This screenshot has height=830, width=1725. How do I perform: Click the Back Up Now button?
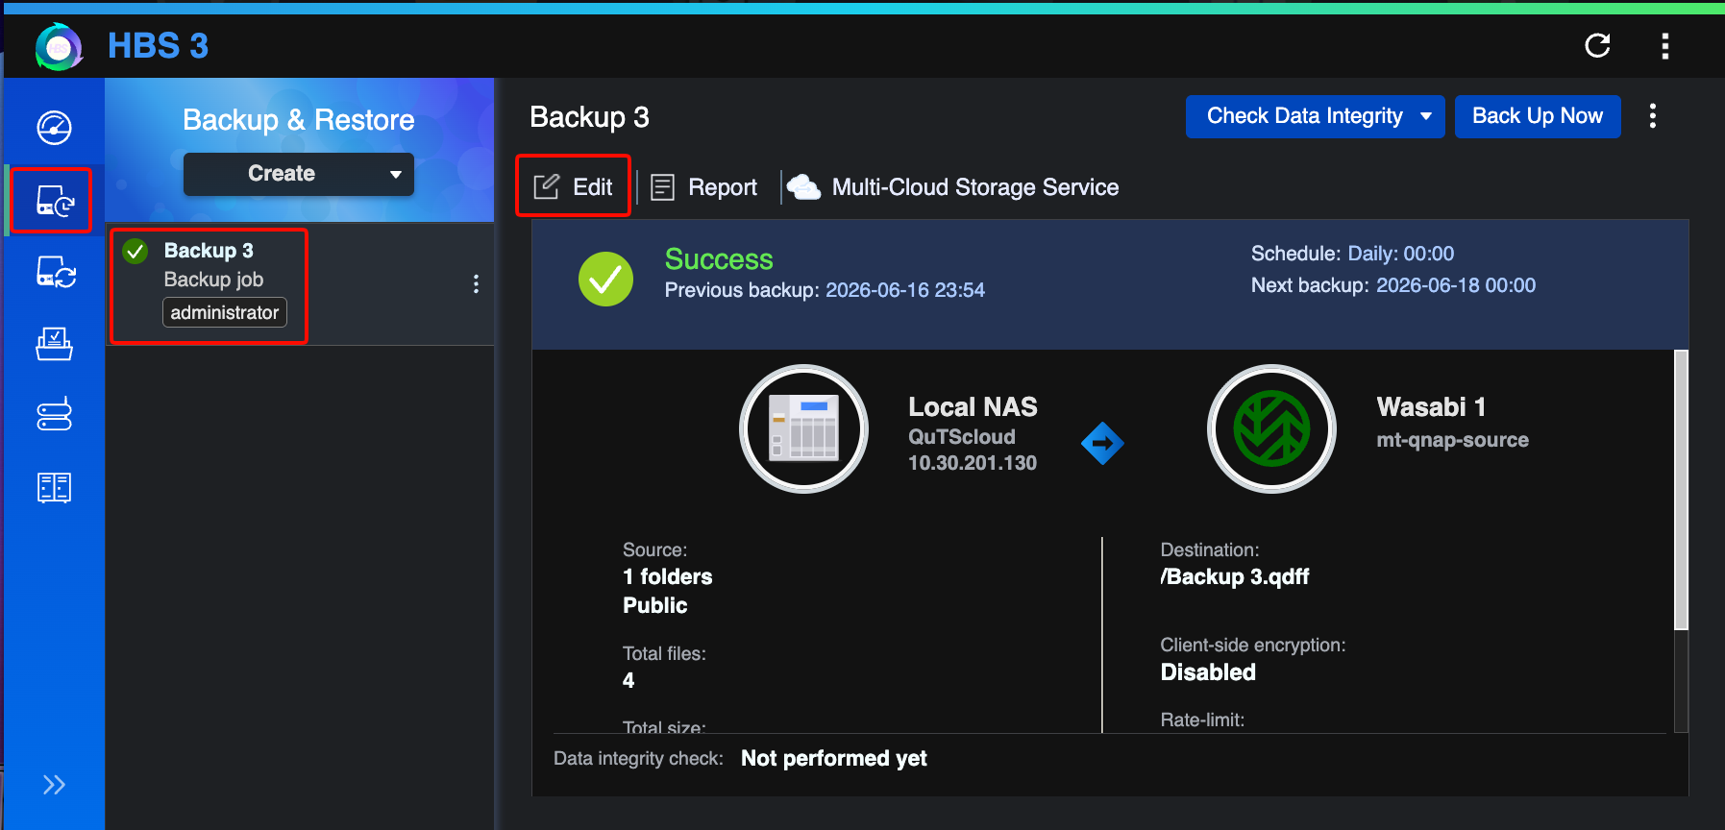(1538, 116)
